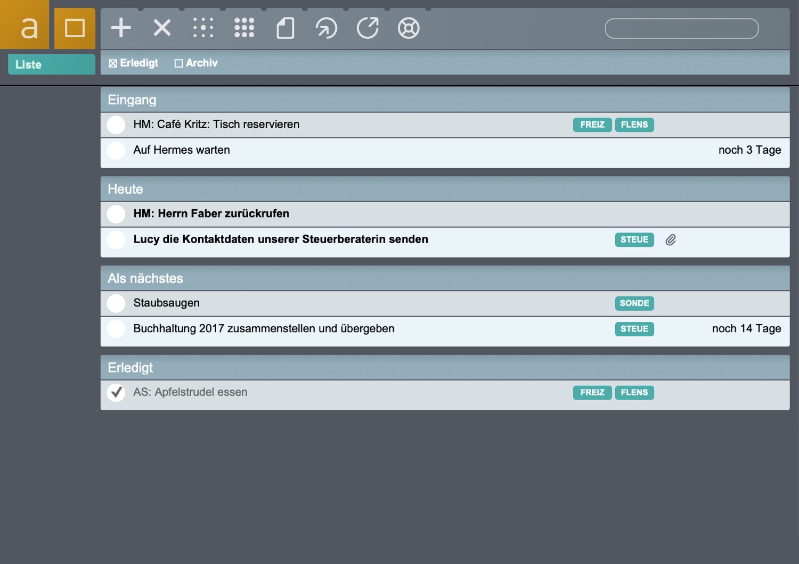Screen dimensions: 799x564
Task: Check off 'Herrn Faber zurückrufen'
Action: point(116,214)
